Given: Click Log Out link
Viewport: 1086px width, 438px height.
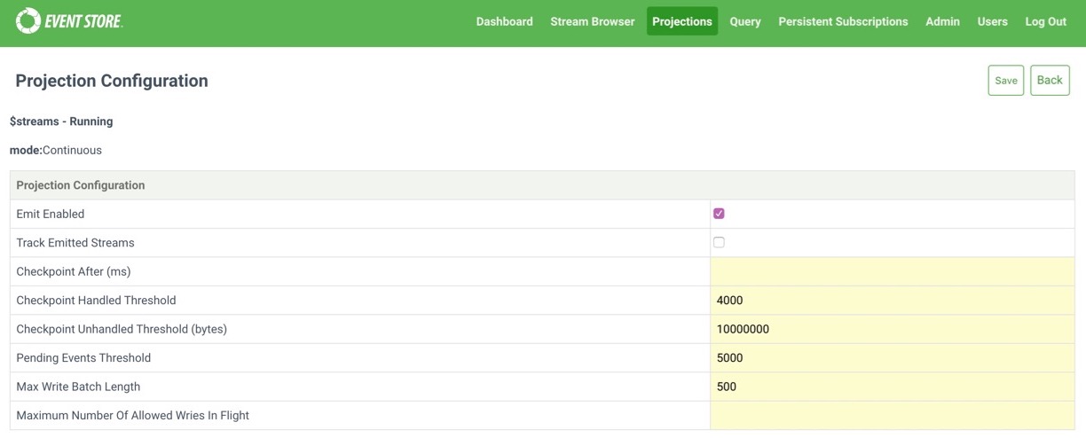Looking at the screenshot, I should pyautogui.click(x=1045, y=21).
